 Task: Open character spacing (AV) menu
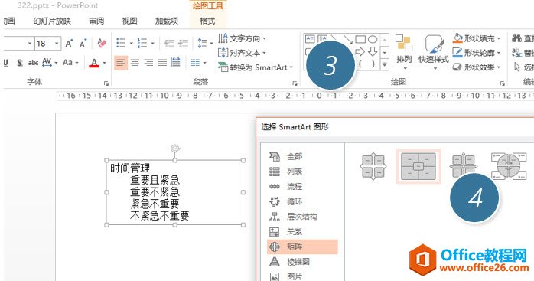click(47, 63)
